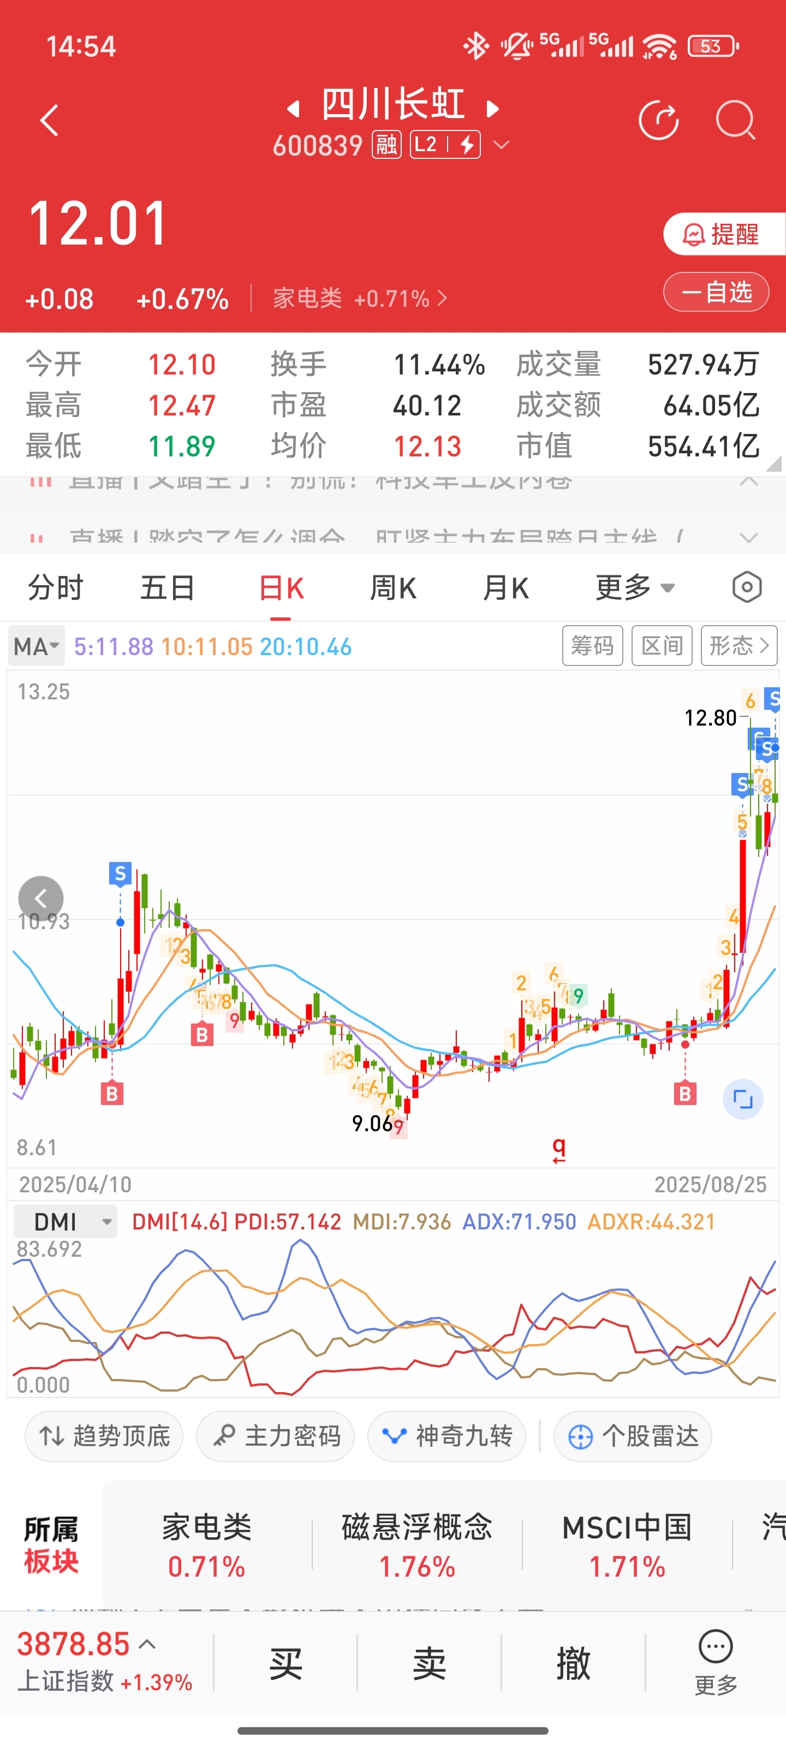Open MSCI中国 sector card

coord(627,1546)
